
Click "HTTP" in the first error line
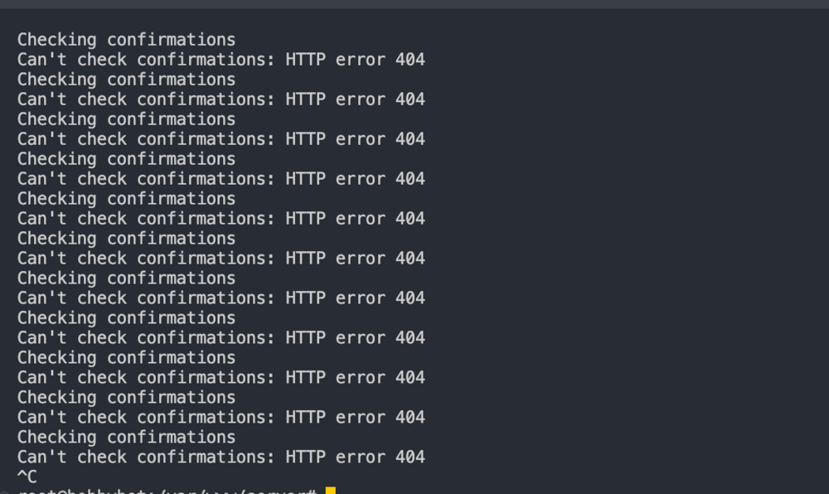(x=305, y=60)
